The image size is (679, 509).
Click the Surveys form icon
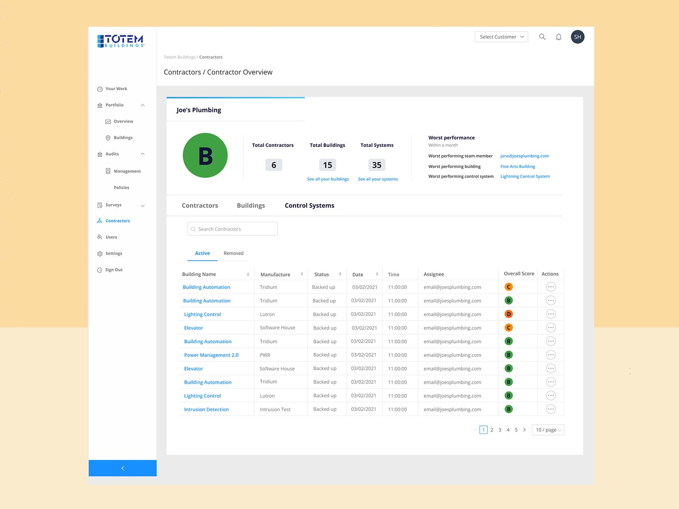coord(100,205)
